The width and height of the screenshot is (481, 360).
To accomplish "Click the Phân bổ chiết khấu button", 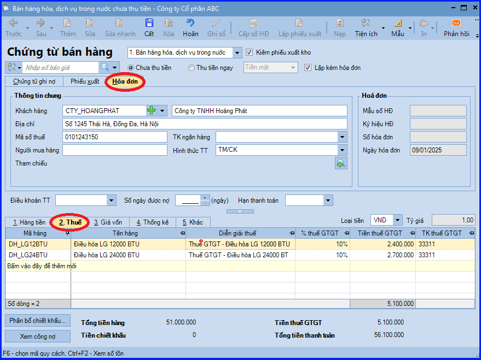I will tap(38, 321).
